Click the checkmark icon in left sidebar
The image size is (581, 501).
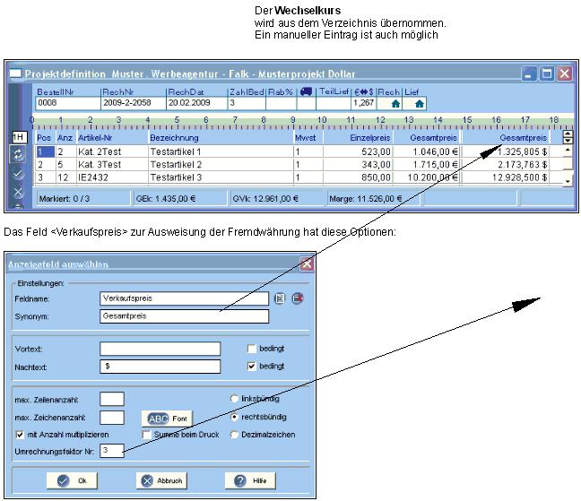(x=17, y=174)
